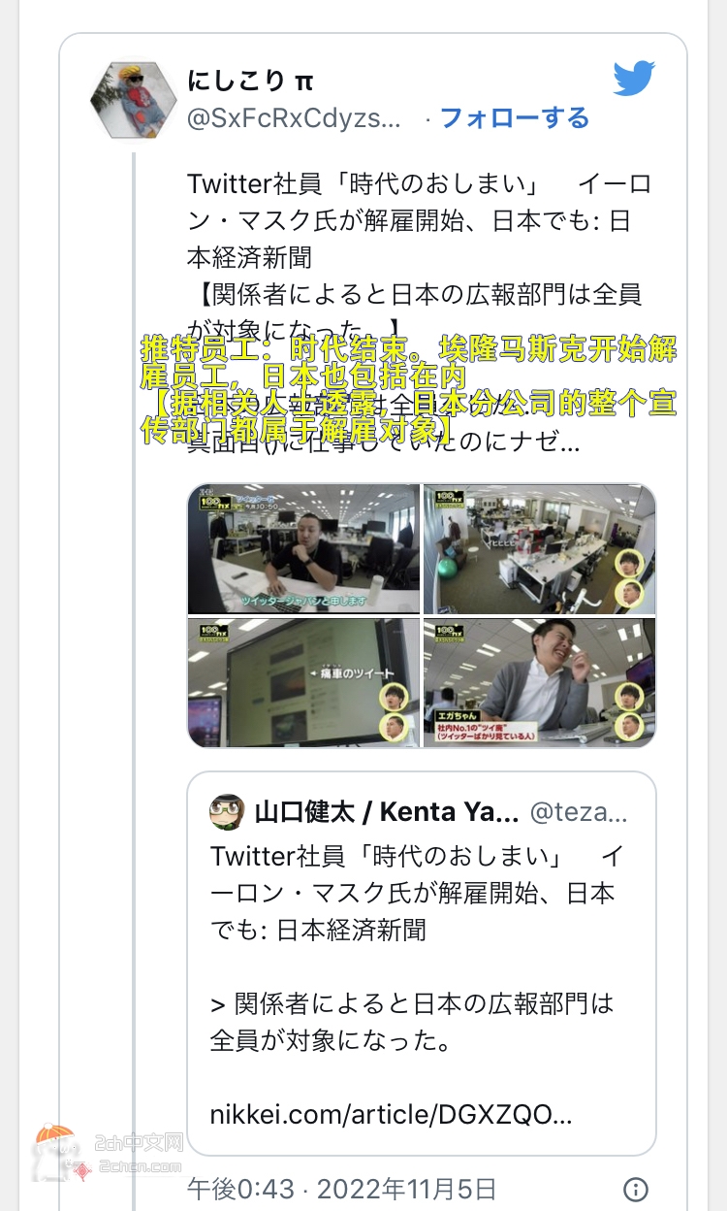The image size is (727, 1211).
Task: Click the yellow Chinese translation overlay text
Action: (408, 389)
